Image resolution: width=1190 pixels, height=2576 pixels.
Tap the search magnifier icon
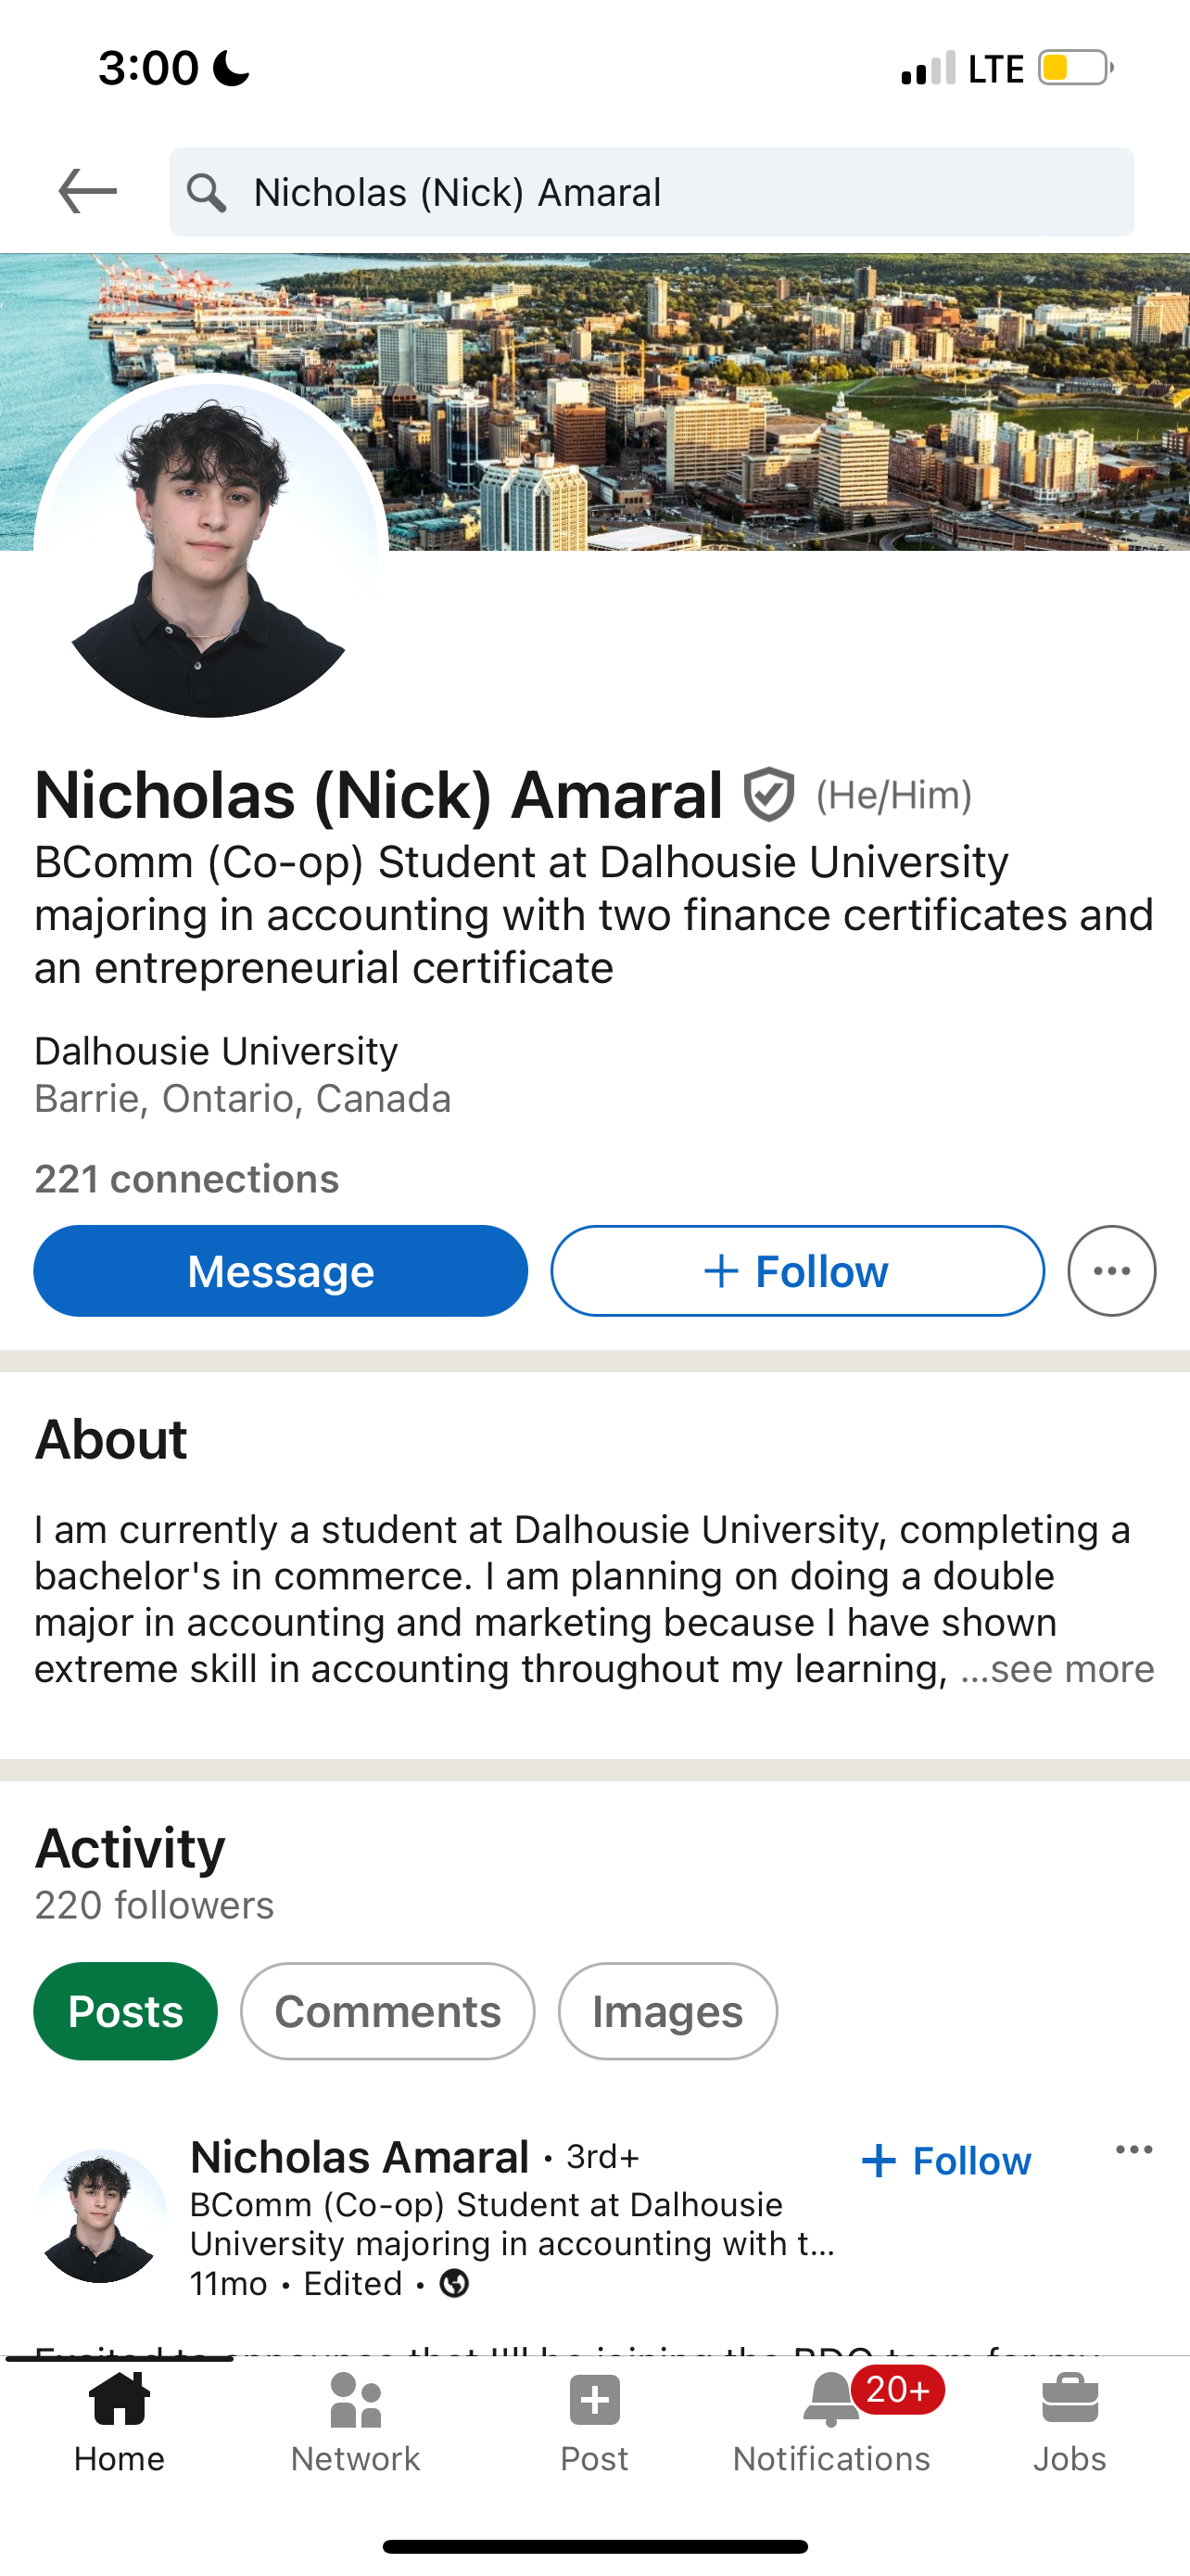click(207, 192)
